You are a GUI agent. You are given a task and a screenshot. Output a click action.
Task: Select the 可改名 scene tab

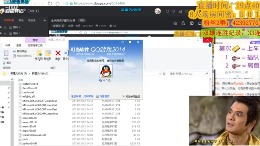[32, 20]
